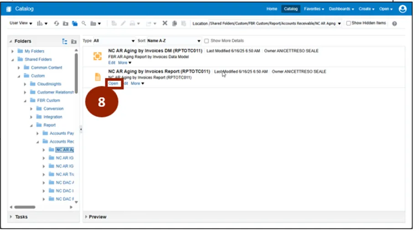Click the orange report document icon
Screen dimensions: 419x231
98,77
